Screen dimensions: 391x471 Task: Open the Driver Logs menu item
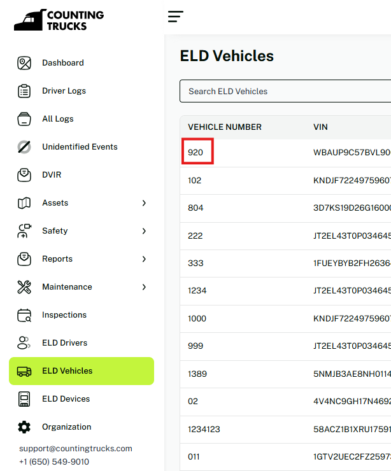[x=64, y=91]
